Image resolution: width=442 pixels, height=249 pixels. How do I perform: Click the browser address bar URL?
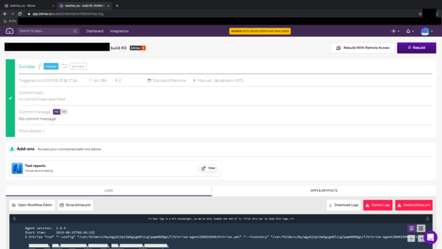(67, 13)
